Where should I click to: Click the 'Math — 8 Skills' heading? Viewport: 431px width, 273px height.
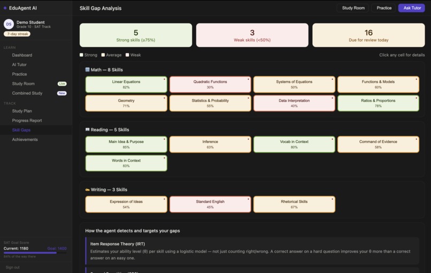pos(106,70)
